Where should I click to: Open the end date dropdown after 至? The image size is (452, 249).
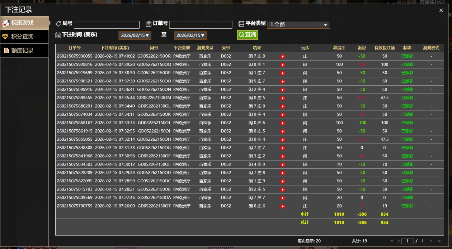(190, 35)
